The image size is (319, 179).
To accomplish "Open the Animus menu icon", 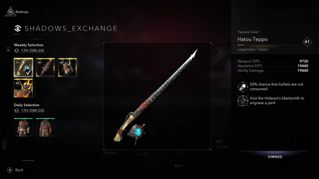I will coord(10,12).
